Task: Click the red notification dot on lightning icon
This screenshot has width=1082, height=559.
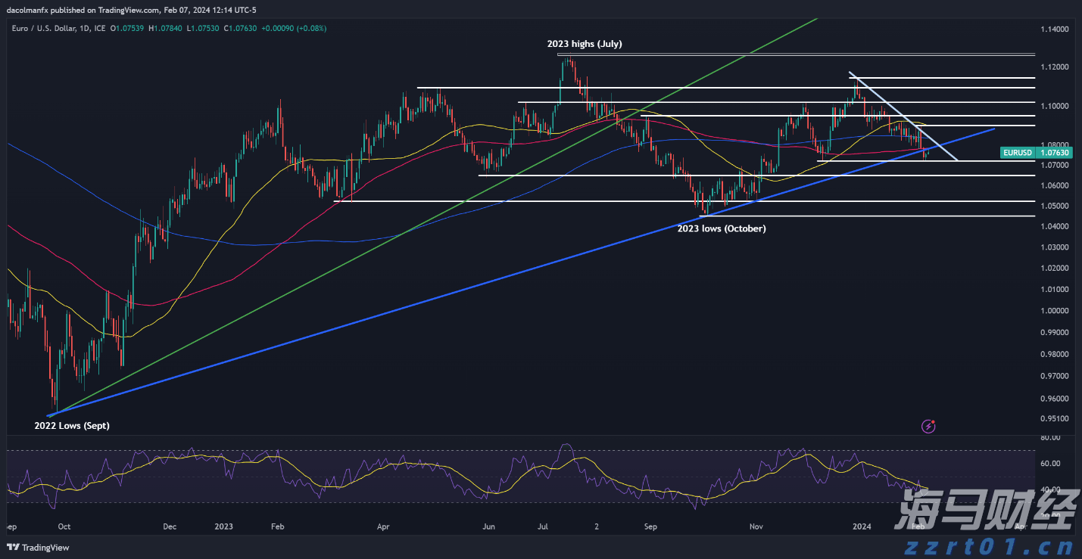Action: point(934,421)
